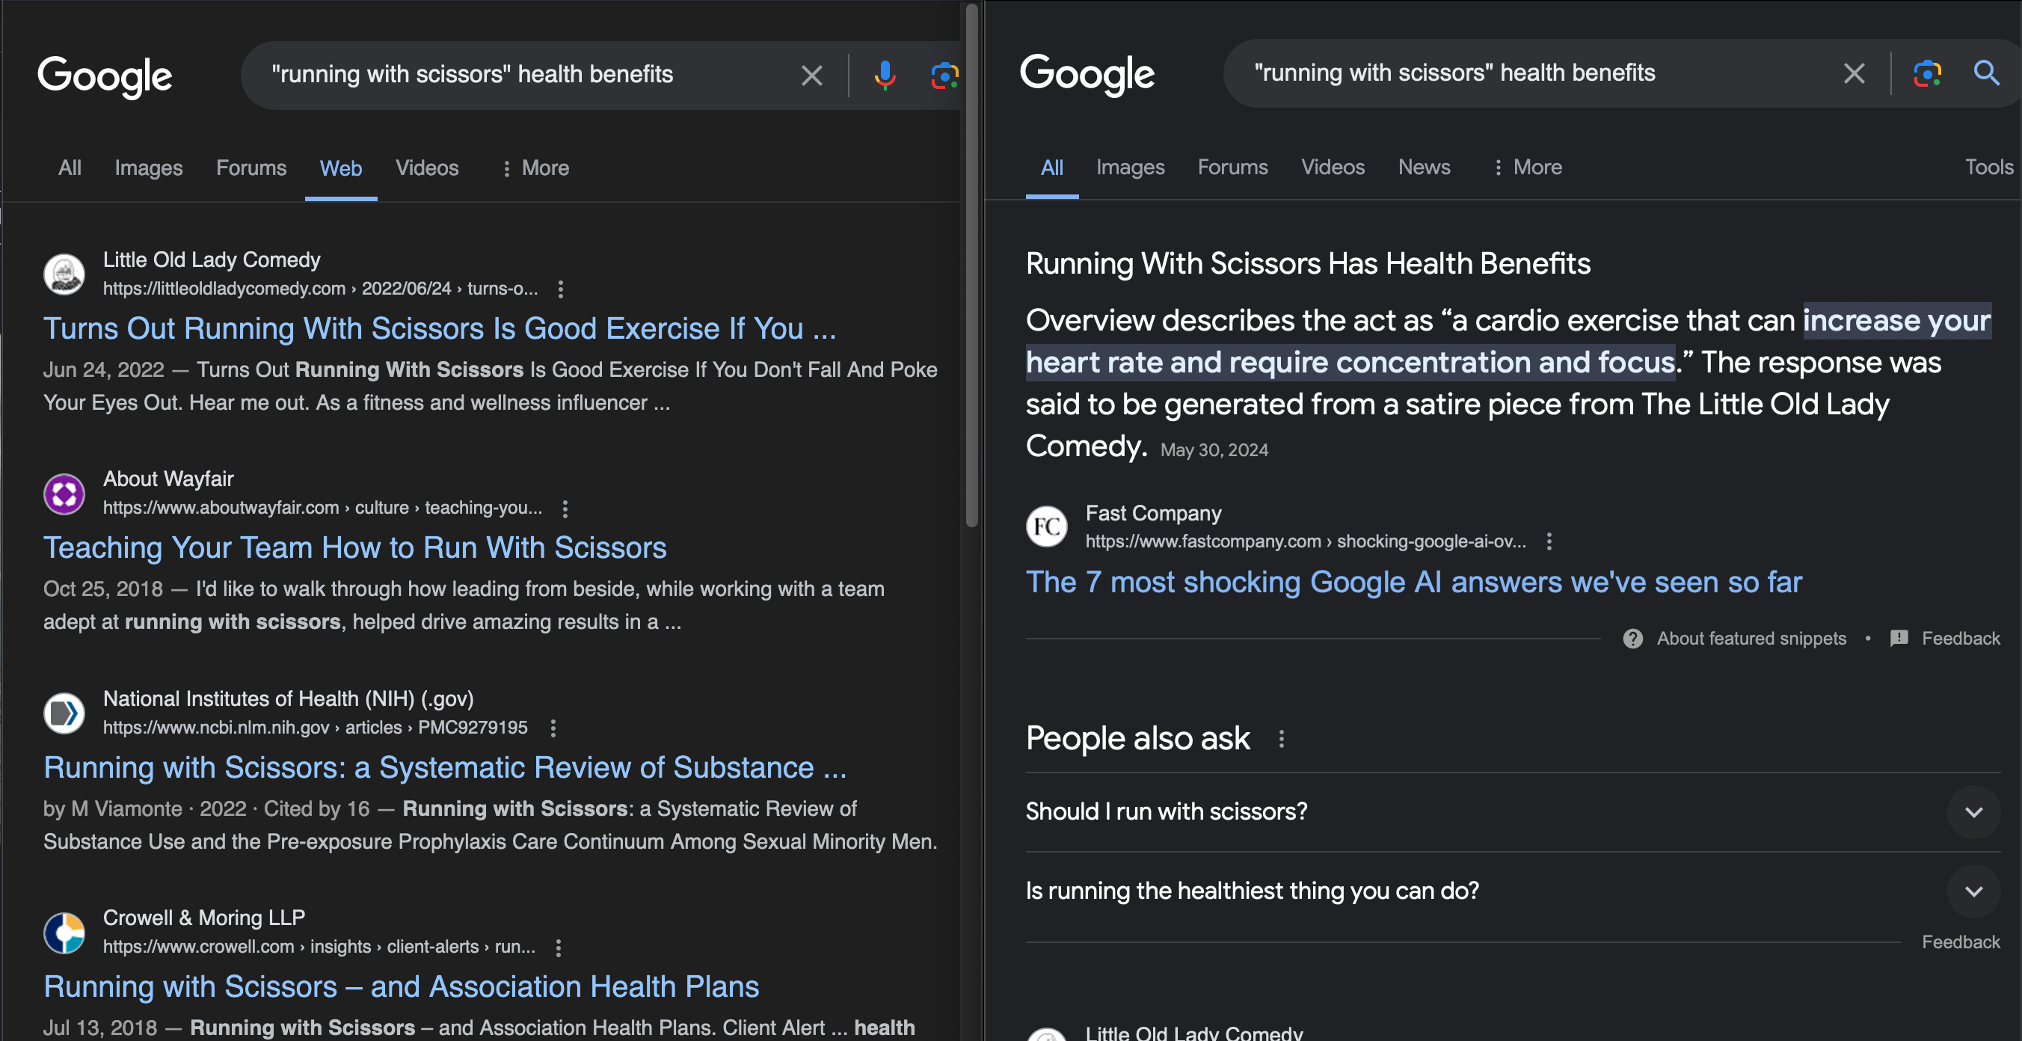The image size is (2022, 1041).
Task: Switch to Videos tab in right window
Action: tap(1333, 168)
